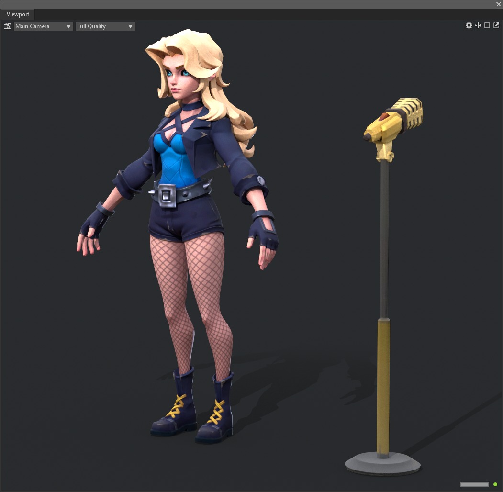503x492 pixels.
Task: Close the viewport panel
Action: [499, 4]
